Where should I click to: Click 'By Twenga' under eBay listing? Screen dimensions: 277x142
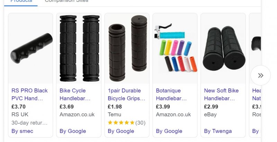click(218, 131)
